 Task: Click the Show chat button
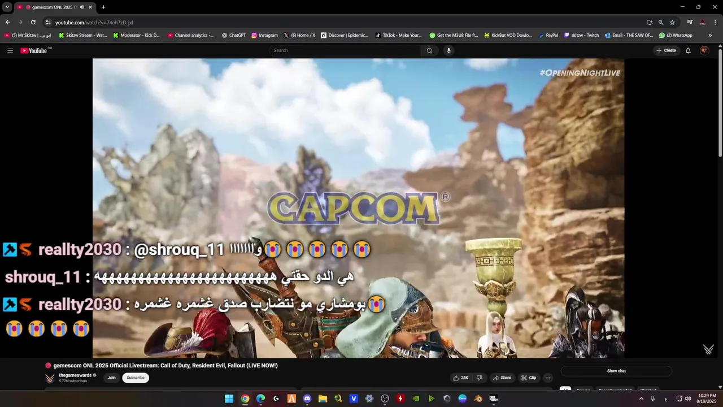tap(616, 371)
